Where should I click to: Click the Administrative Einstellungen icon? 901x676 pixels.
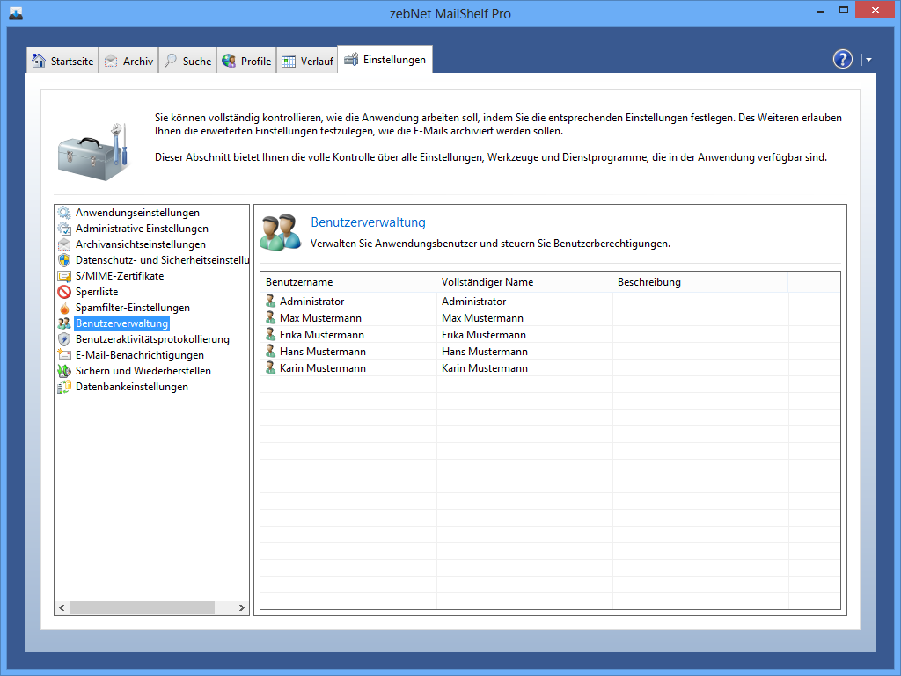pos(64,229)
